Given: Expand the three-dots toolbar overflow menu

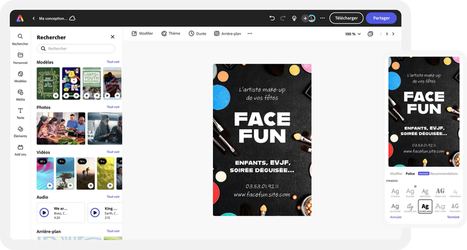Looking at the screenshot, I should pos(250,34).
